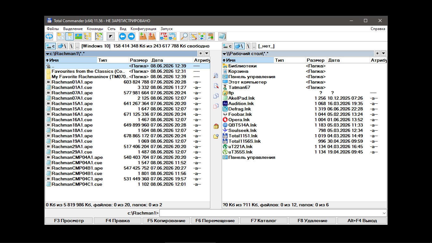Open the new URL connection icon

click(x=172, y=36)
